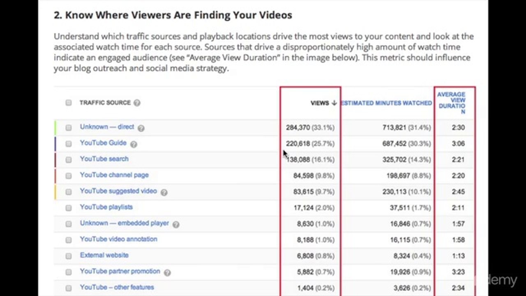Sort by Estimated Minutes Watched header
Screen dimensions: 526x296
click(x=386, y=103)
